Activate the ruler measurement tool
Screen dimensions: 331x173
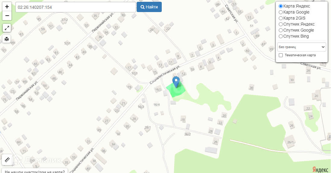(x=7, y=160)
